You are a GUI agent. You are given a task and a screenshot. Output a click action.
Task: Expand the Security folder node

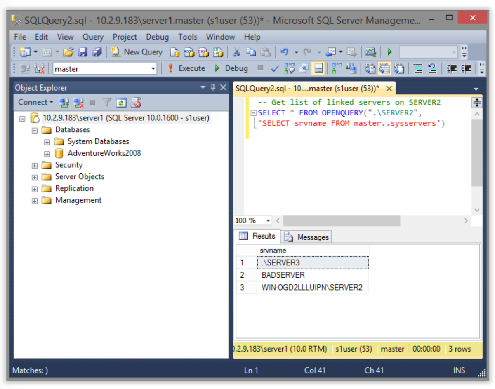point(35,166)
